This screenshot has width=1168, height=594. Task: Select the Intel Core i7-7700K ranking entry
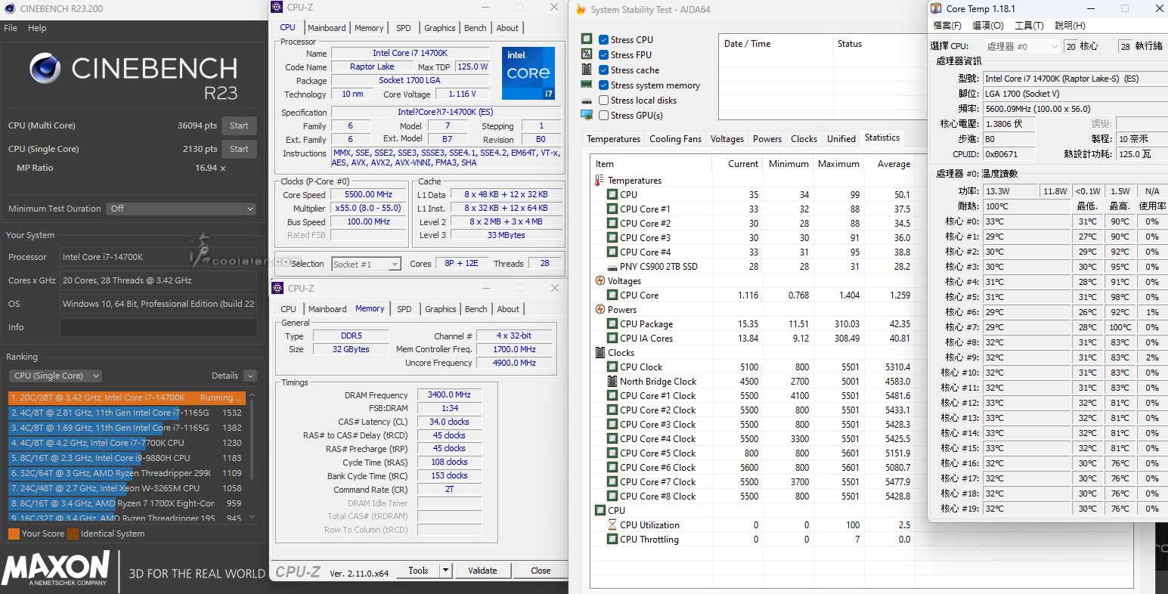pyautogui.click(x=127, y=443)
